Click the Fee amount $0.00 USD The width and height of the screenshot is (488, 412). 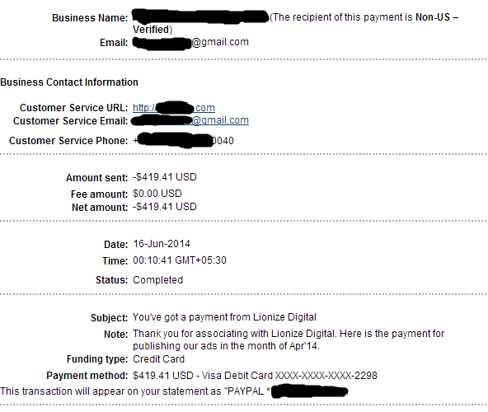[x=157, y=194]
